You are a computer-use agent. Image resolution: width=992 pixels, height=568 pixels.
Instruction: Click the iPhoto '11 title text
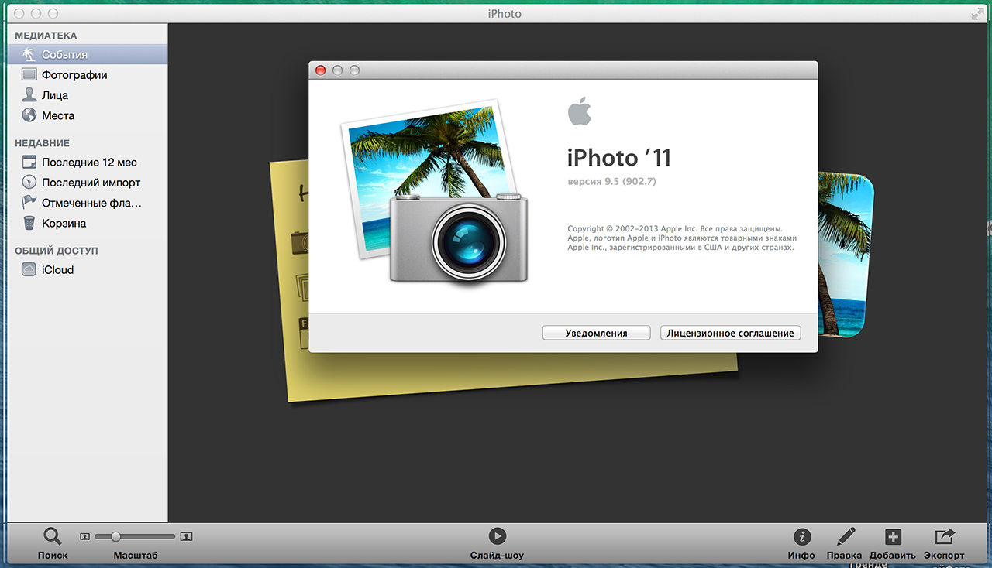coord(619,158)
